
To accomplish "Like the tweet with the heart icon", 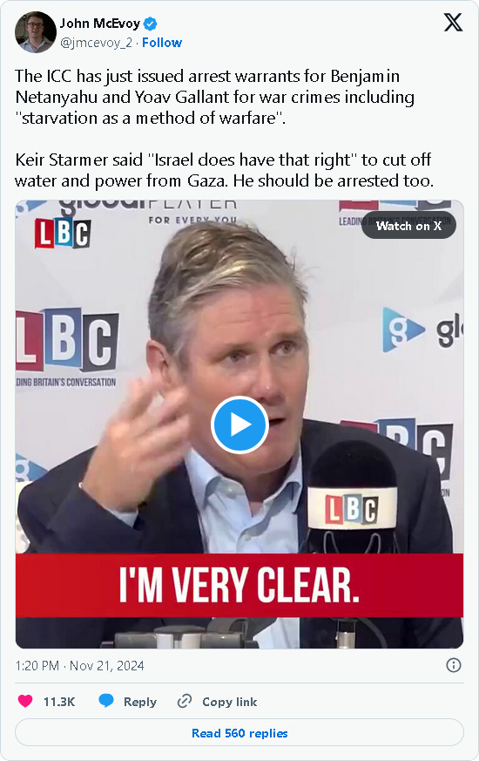I will point(25,702).
